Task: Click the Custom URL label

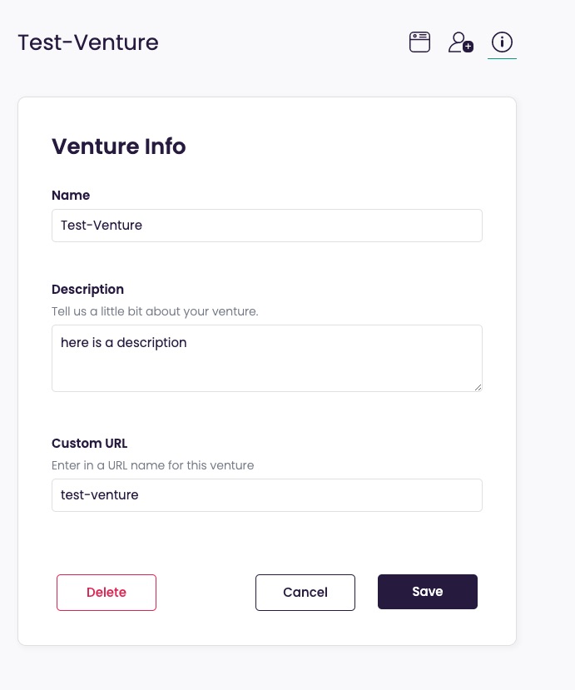Action: [89, 443]
